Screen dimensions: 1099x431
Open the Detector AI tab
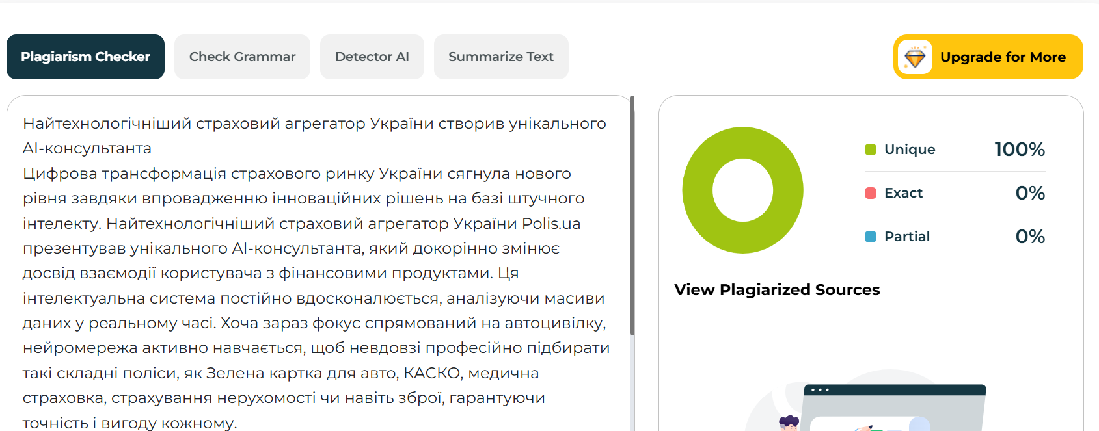(372, 57)
